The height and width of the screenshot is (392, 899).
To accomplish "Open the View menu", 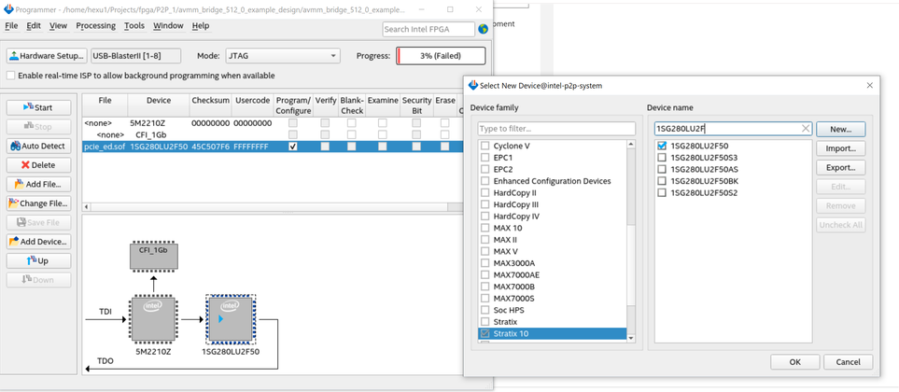I will pos(58,26).
